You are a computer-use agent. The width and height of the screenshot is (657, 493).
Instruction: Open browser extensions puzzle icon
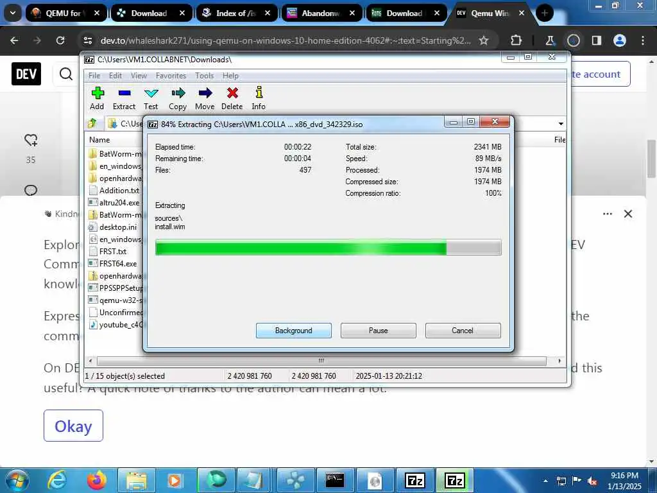point(516,40)
